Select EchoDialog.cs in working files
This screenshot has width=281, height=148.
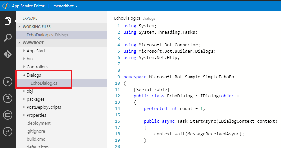(62, 35)
